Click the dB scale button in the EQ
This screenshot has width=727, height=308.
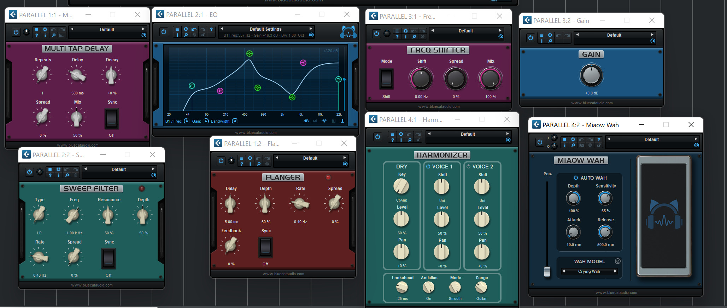pos(306,121)
